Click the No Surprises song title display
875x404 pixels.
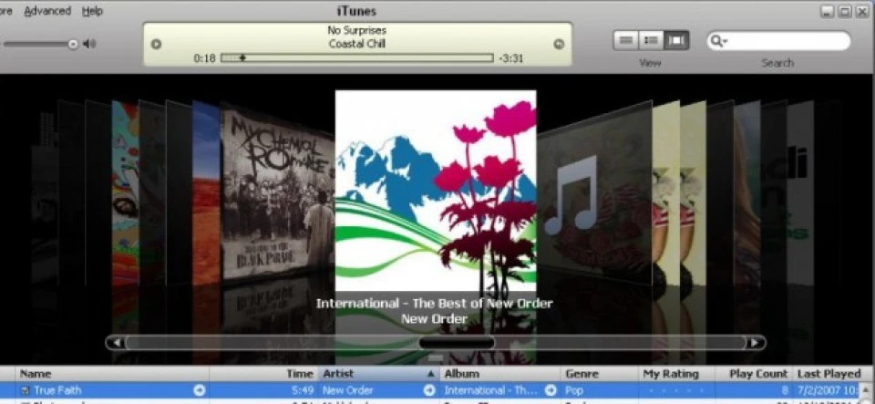(356, 30)
